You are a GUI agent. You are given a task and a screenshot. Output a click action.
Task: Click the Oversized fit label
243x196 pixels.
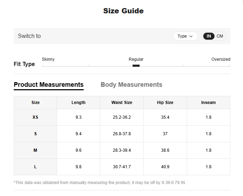[220, 59]
